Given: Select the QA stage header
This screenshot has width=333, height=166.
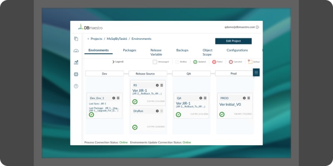Looking at the screenshot, I should (191, 73).
